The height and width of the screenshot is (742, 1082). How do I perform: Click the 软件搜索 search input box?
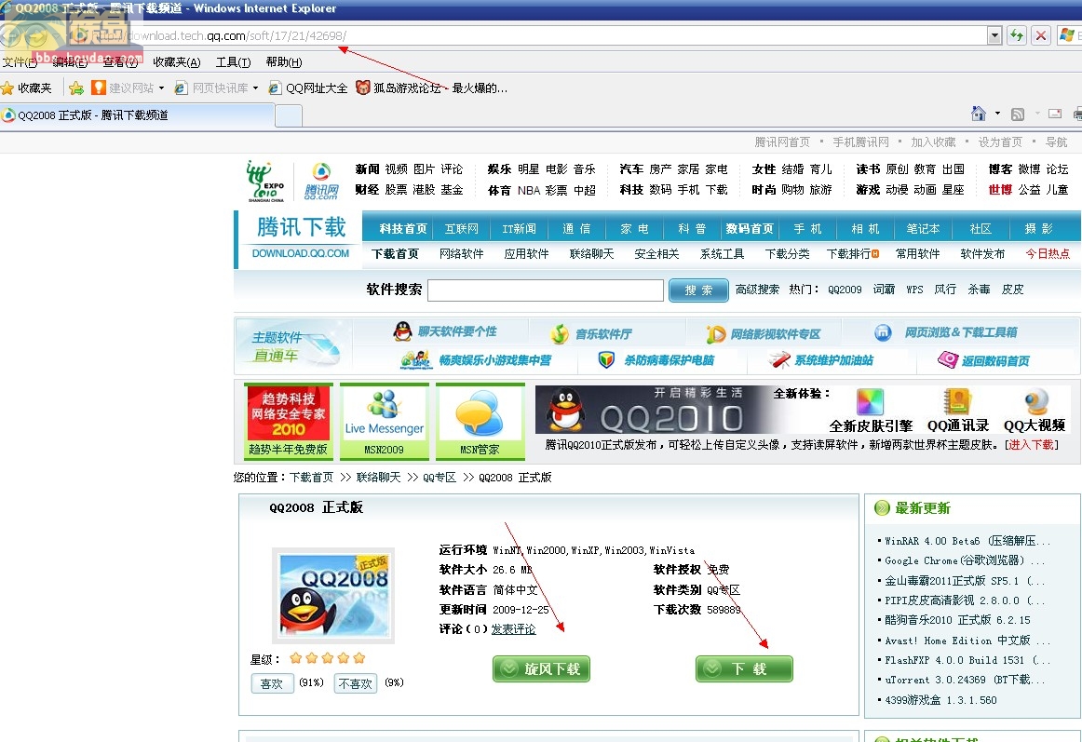545,290
